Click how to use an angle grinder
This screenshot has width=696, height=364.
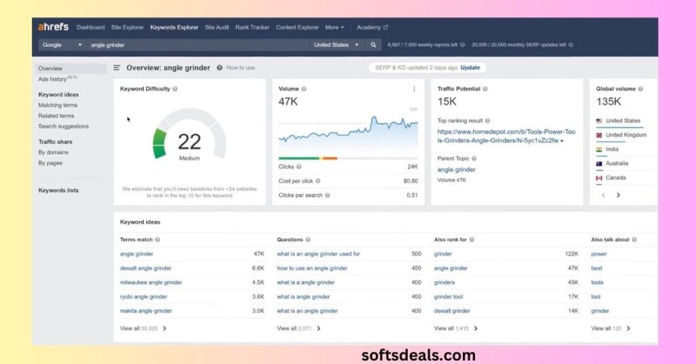312,268
